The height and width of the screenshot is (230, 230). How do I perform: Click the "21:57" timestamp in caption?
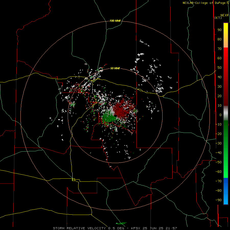(171, 228)
